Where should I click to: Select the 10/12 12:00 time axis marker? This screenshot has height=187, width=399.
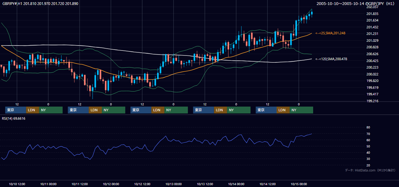pos(142,184)
